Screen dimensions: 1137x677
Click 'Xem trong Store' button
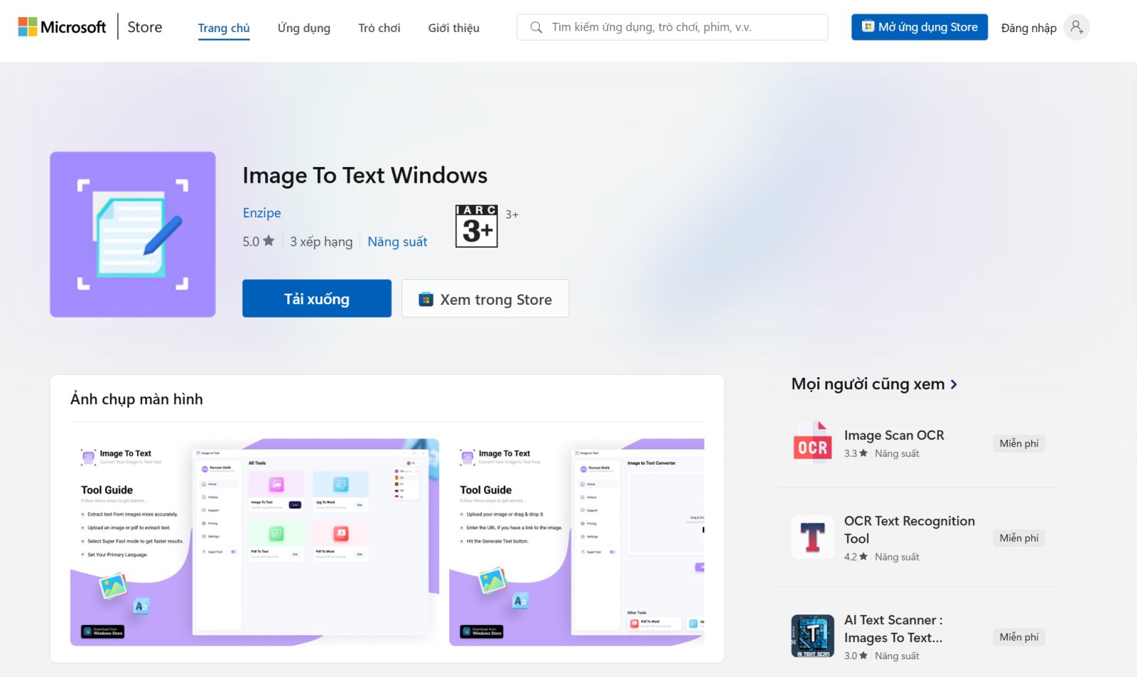coord(485,298)
